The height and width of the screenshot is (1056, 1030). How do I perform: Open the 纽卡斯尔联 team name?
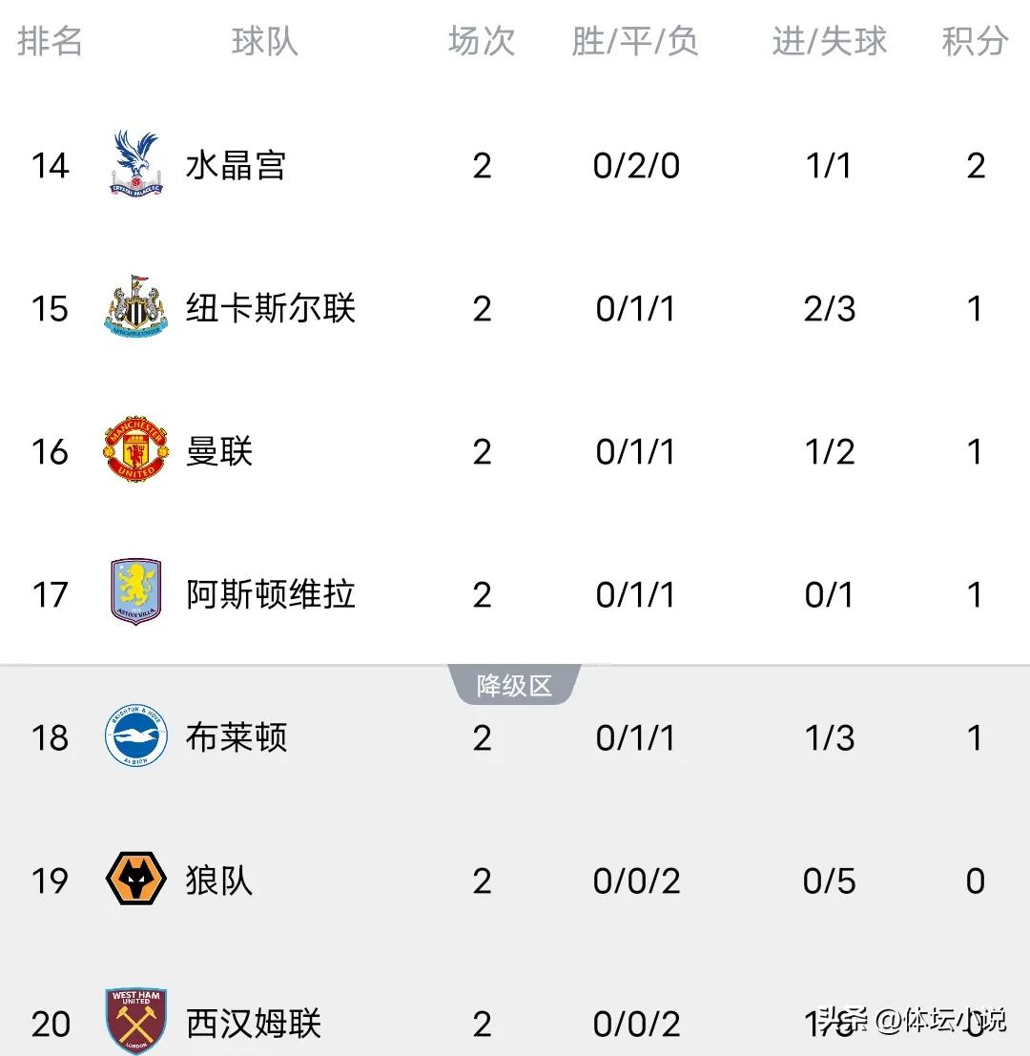coord(270,308)
